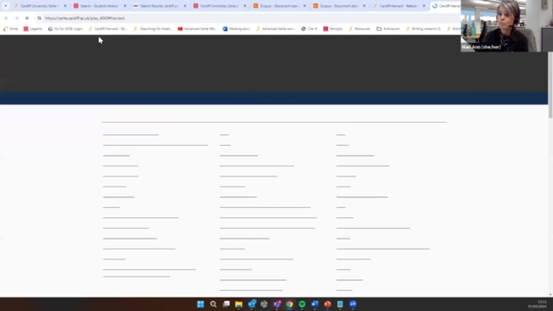Screen dimensions: 553x311
Task: Stop page loading with X button
Action: point(27,18)
